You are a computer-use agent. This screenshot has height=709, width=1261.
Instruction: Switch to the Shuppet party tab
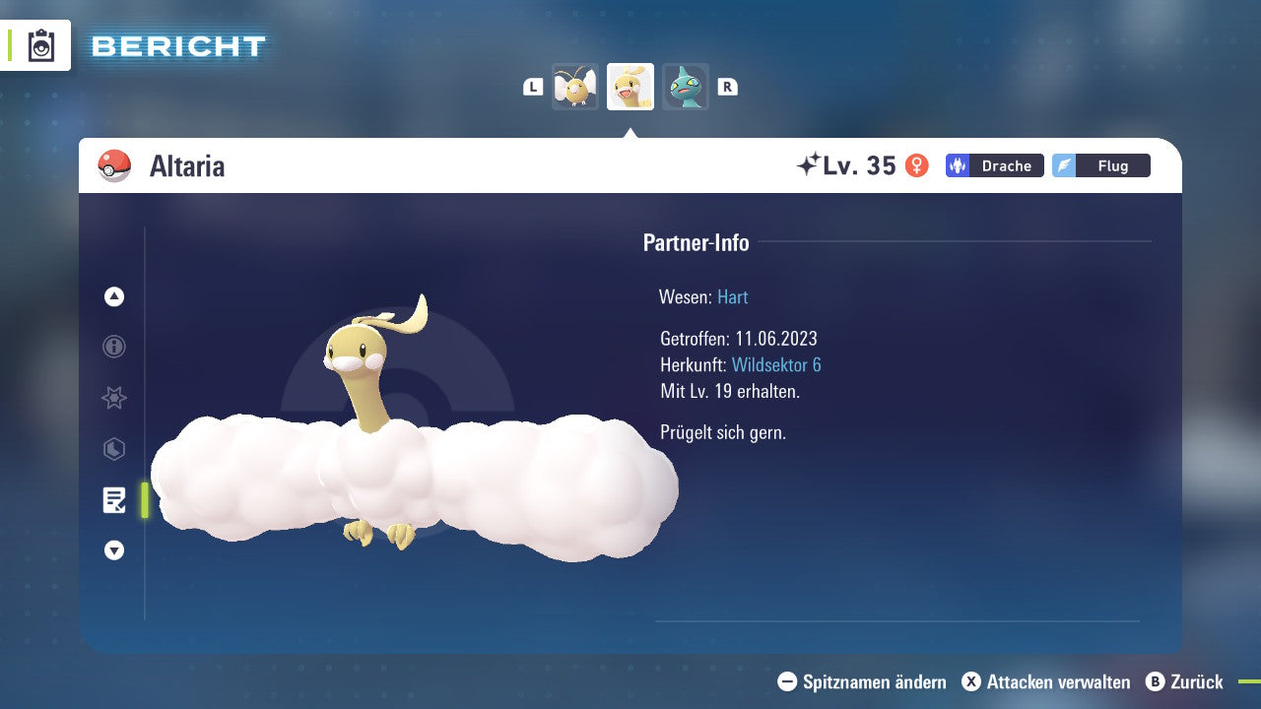point(685,86)
